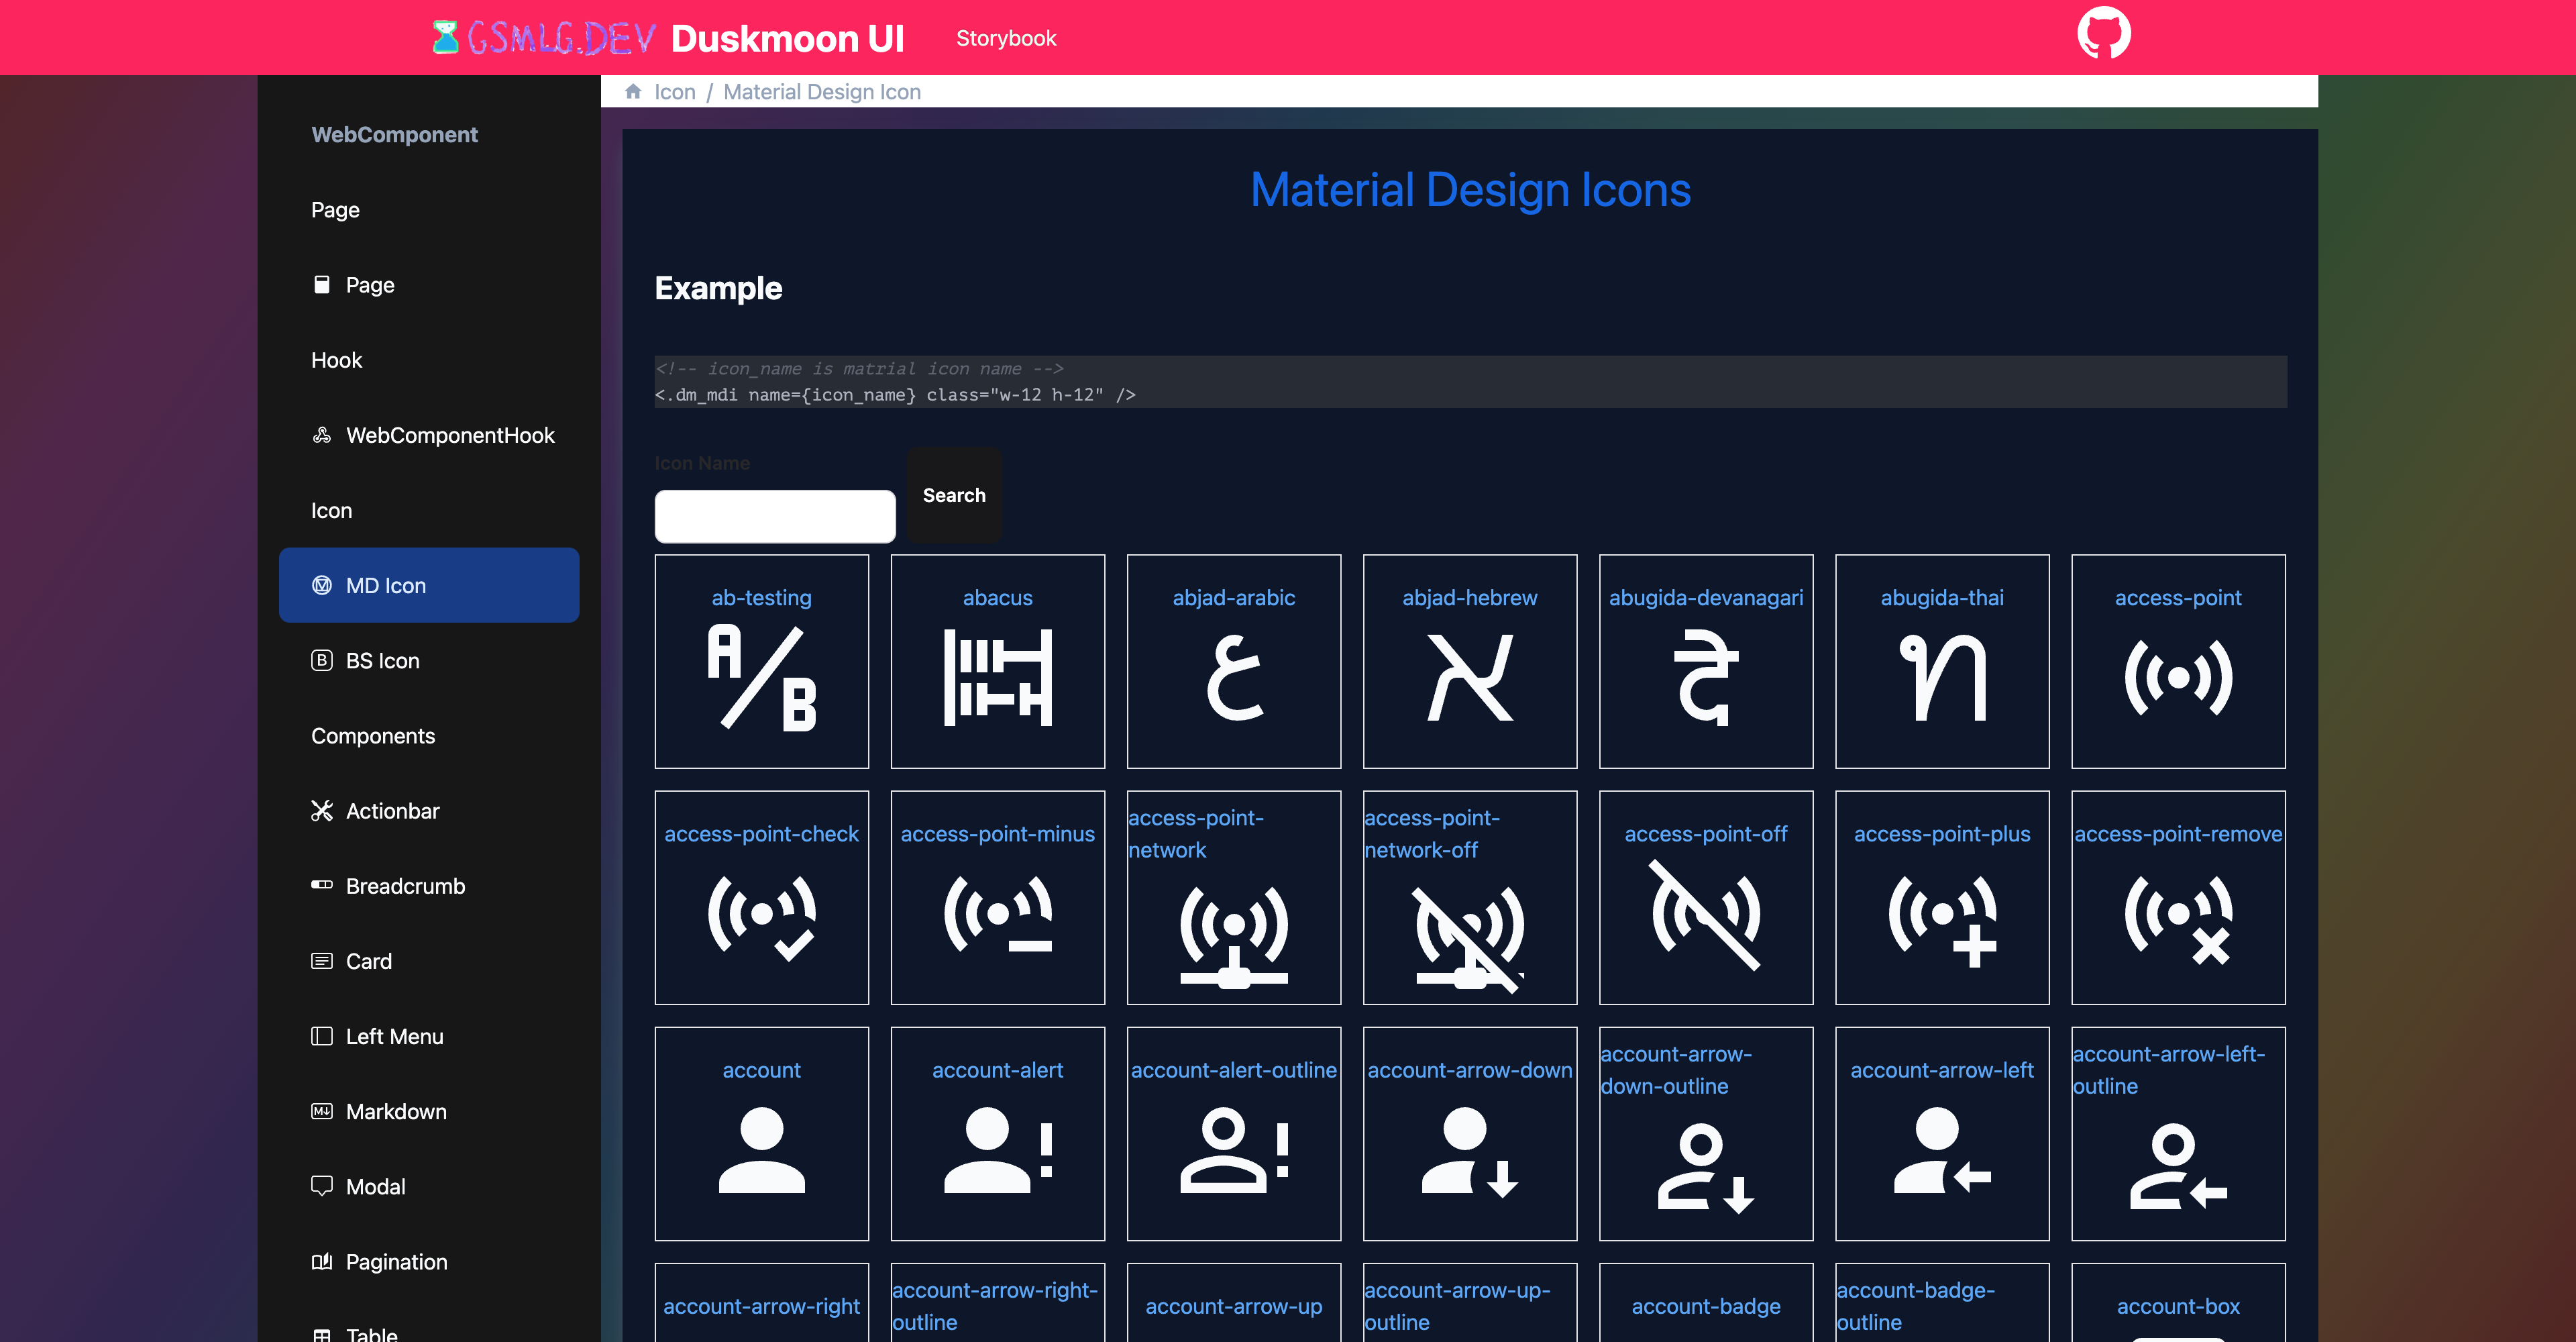Image resolution: width=2576 pixels, height=1342 pixels.
Task: Select the account-arrow-left icon card
Action: click(x=1941, y=1133)
